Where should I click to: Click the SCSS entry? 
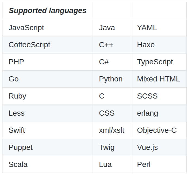(147, 96)
